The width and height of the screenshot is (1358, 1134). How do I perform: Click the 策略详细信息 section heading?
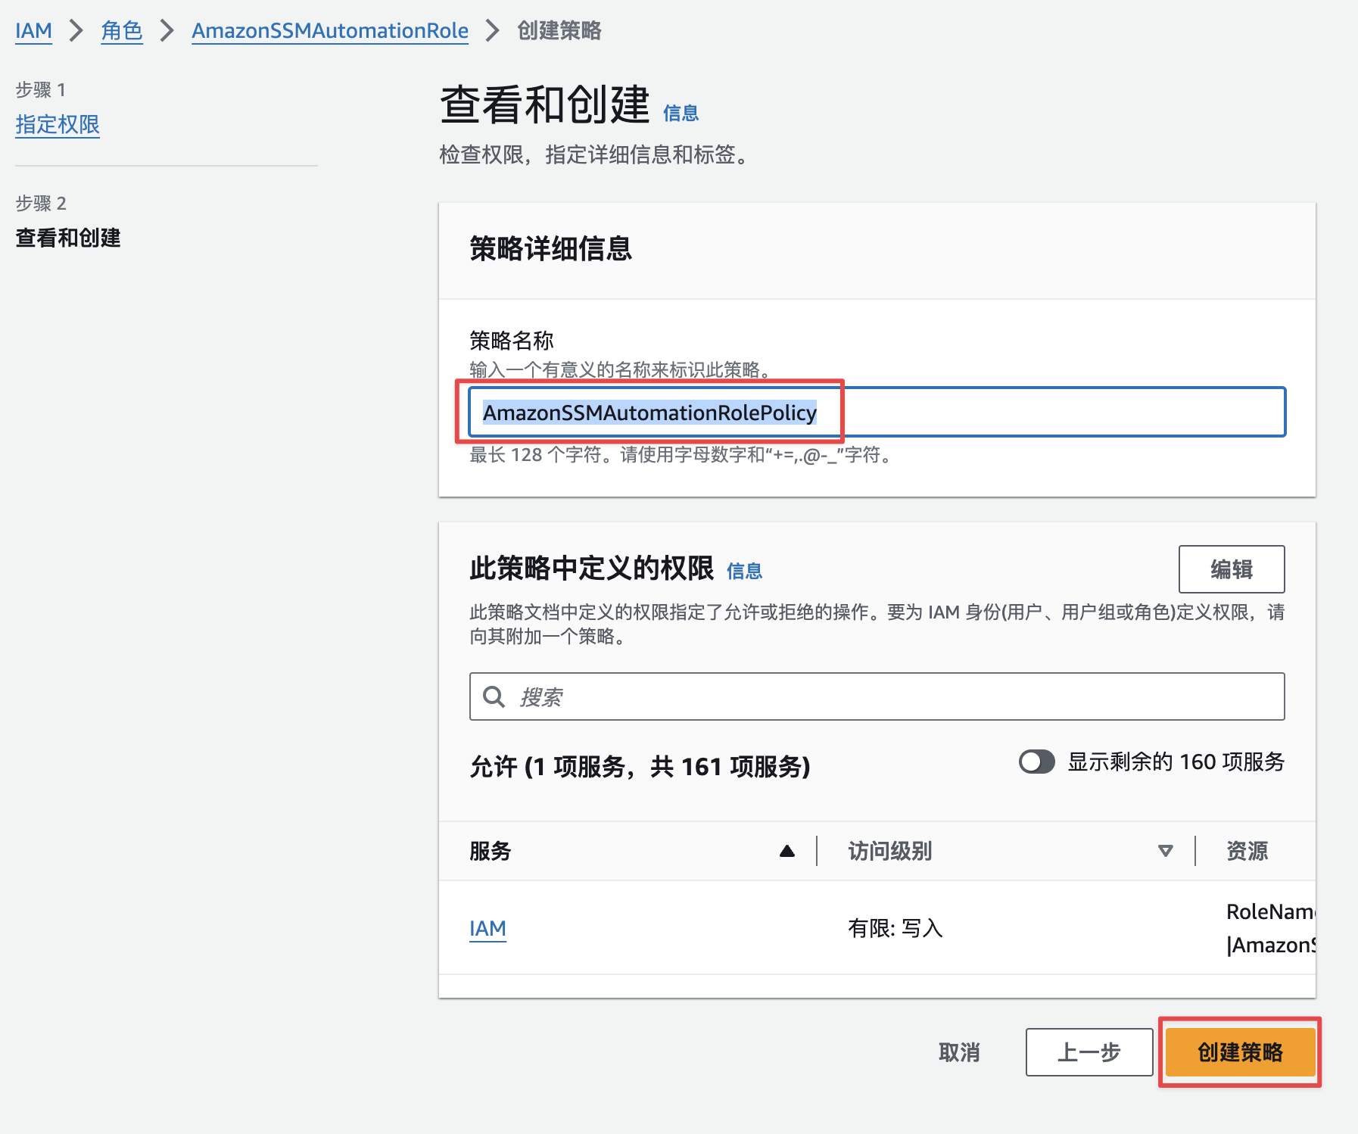tap(550, 249)
